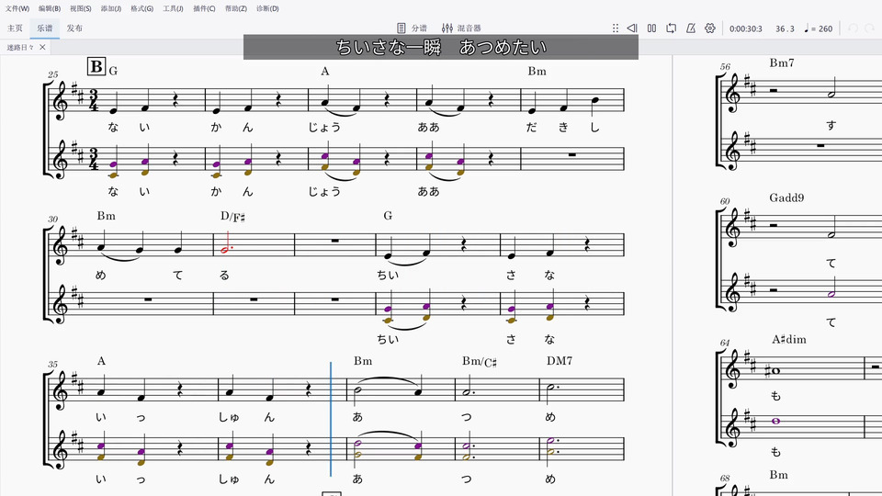
Task: Click measure number 64
Action: click(725, 343)
